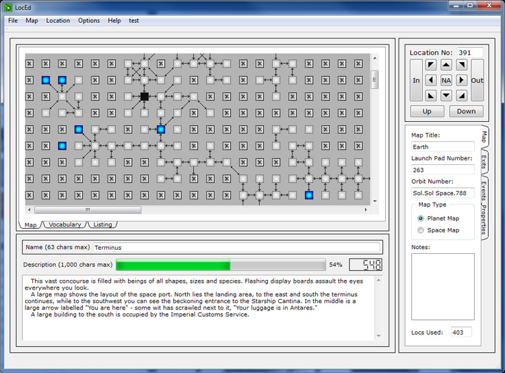Click the description scroll up arrow
Viewport: 505px width, 373px height.
point(378,280)
